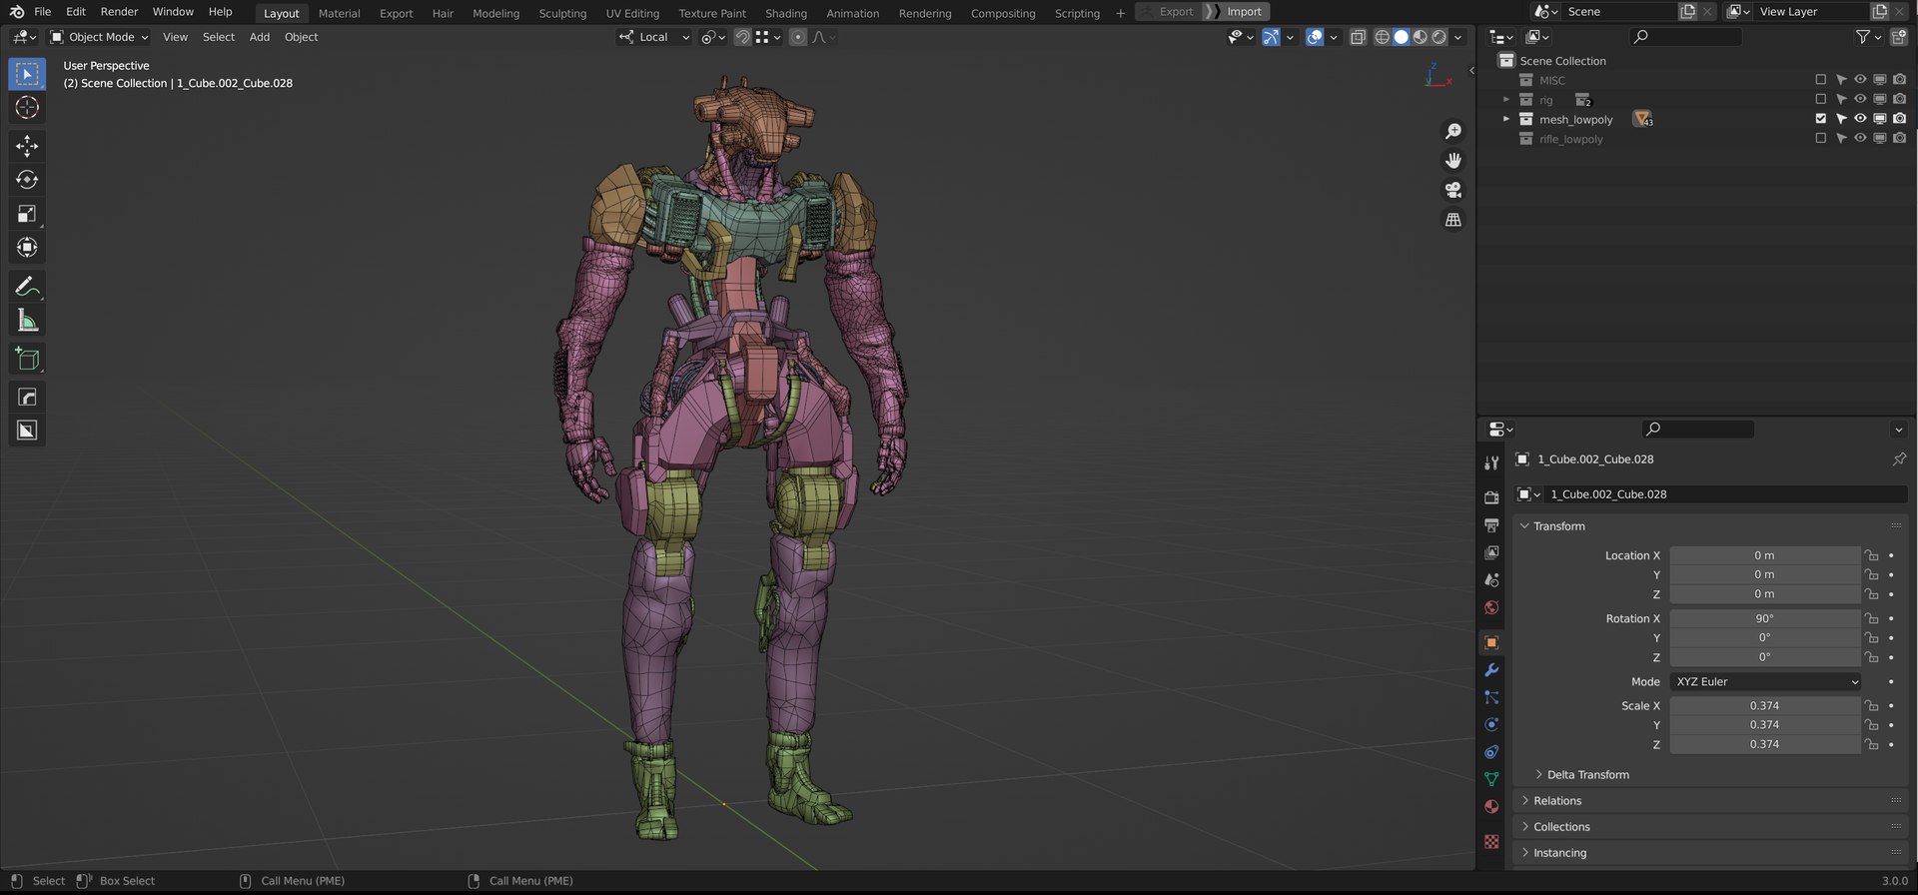Toggle X-Ray mode in viewport header
Viewport: 1918px width, 895px height.
pos(1358,37)
